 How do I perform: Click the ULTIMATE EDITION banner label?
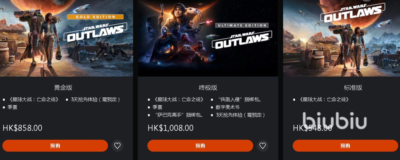pyautogui.click(x=242, y=25)
